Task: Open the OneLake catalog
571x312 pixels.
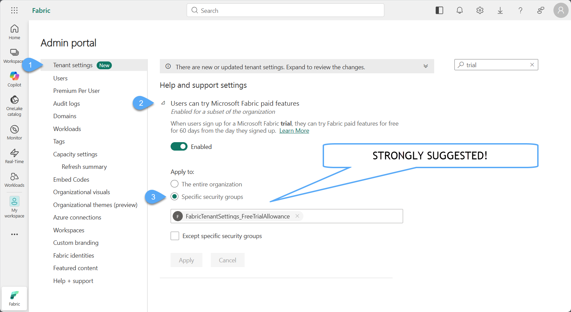Action: (14, 106)
